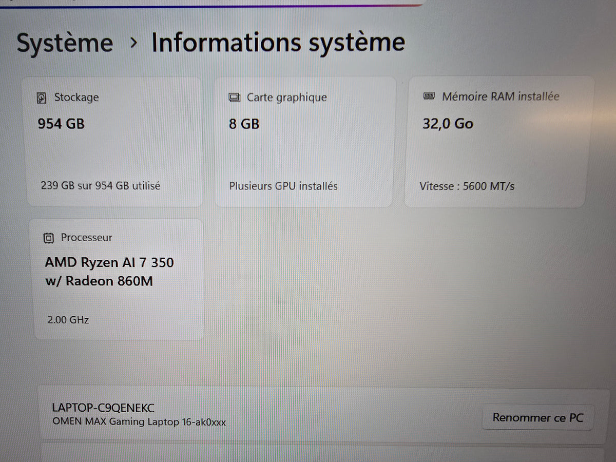This screenshot has height=462, width=616.
Task: Select the LAPTOP-C9QENEKC device name
Action: [x=103, y=408]
